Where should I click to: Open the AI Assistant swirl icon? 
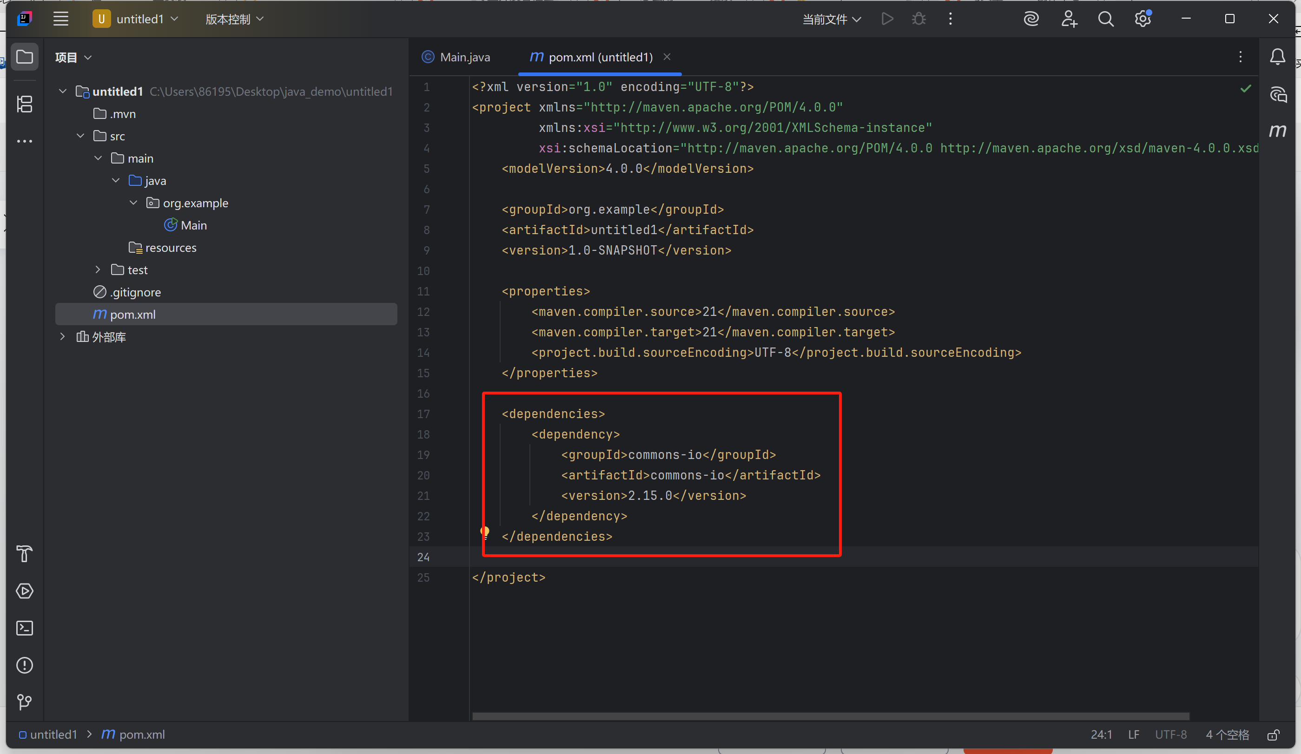tap(1031, 19)
